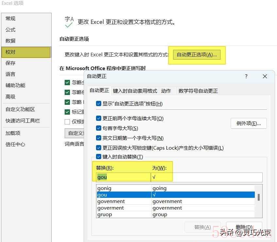Select the govenment entry in list
Screen dimensions: 277x242
111,201
